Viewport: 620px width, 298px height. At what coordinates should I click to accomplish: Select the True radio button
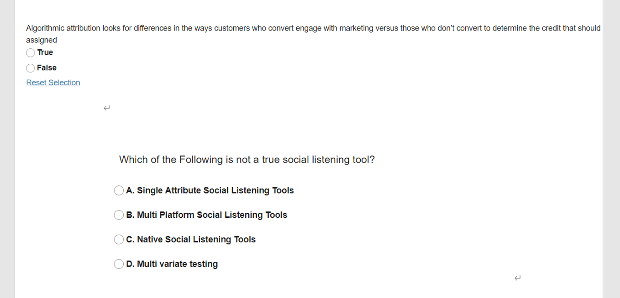click(30, 52)
